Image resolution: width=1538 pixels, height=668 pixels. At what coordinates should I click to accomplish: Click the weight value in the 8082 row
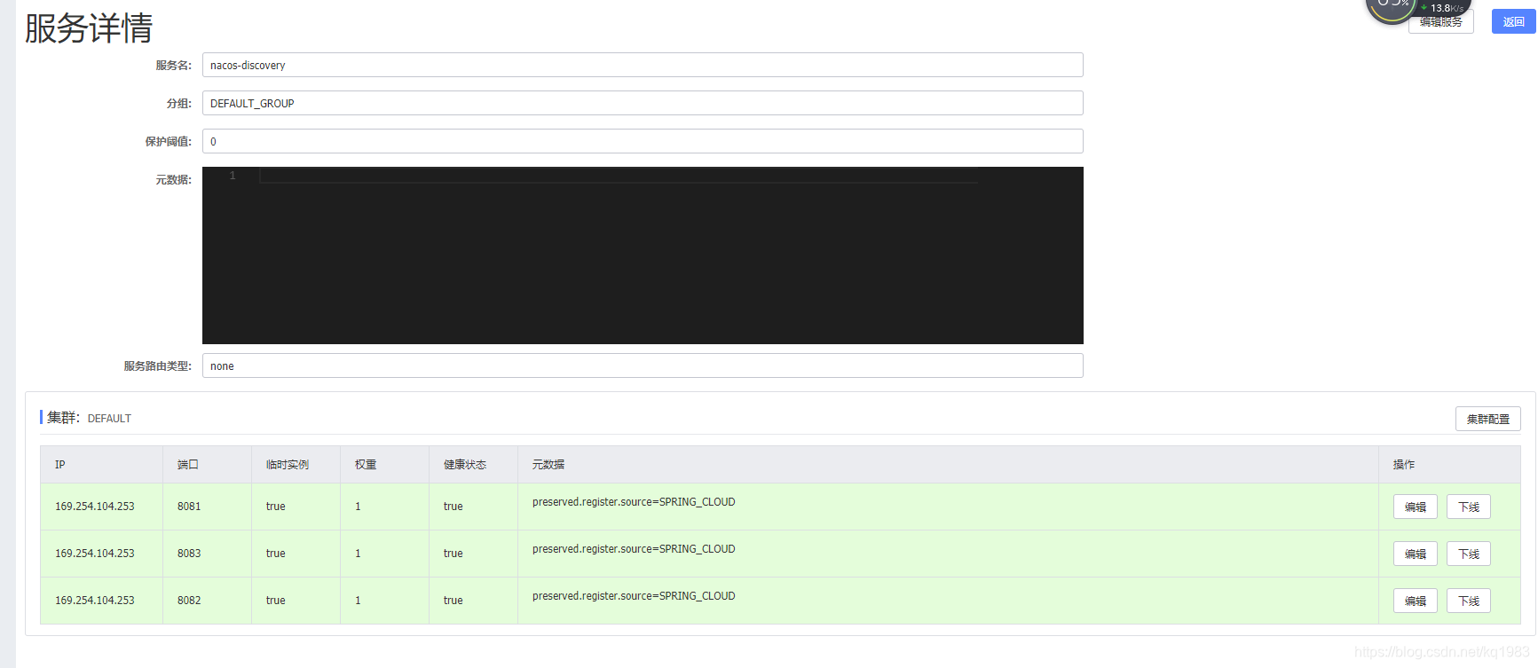(x=358, y=601)
